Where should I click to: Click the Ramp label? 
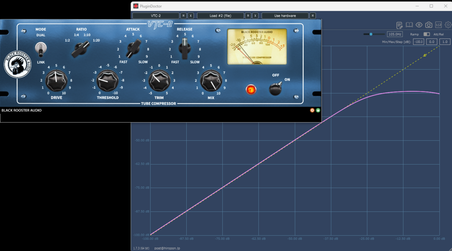pyautogui.click(x=414, y=34)
